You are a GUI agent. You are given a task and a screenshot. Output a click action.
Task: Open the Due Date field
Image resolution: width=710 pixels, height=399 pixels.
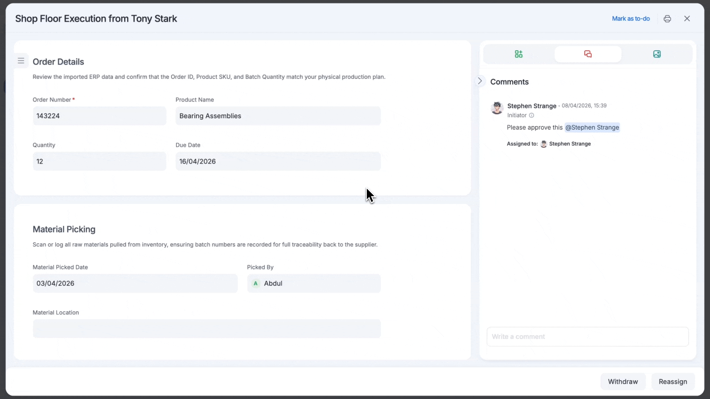pyautogui.click(x=278, y=161)
